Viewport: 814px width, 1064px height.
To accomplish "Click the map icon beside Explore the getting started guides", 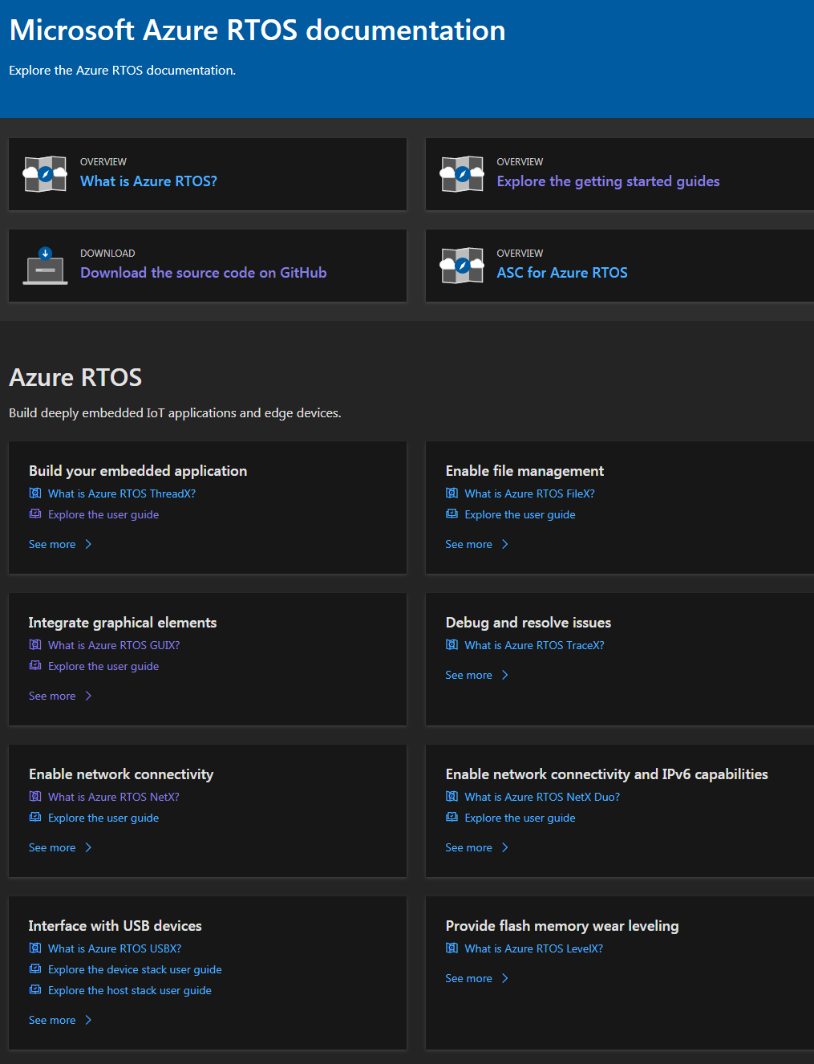I will [462, 173].
